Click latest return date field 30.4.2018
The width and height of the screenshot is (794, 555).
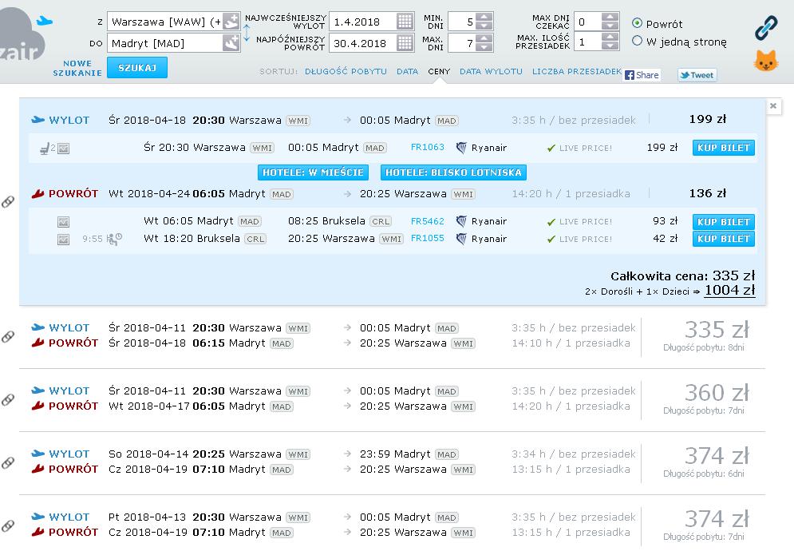pos(362,43)
